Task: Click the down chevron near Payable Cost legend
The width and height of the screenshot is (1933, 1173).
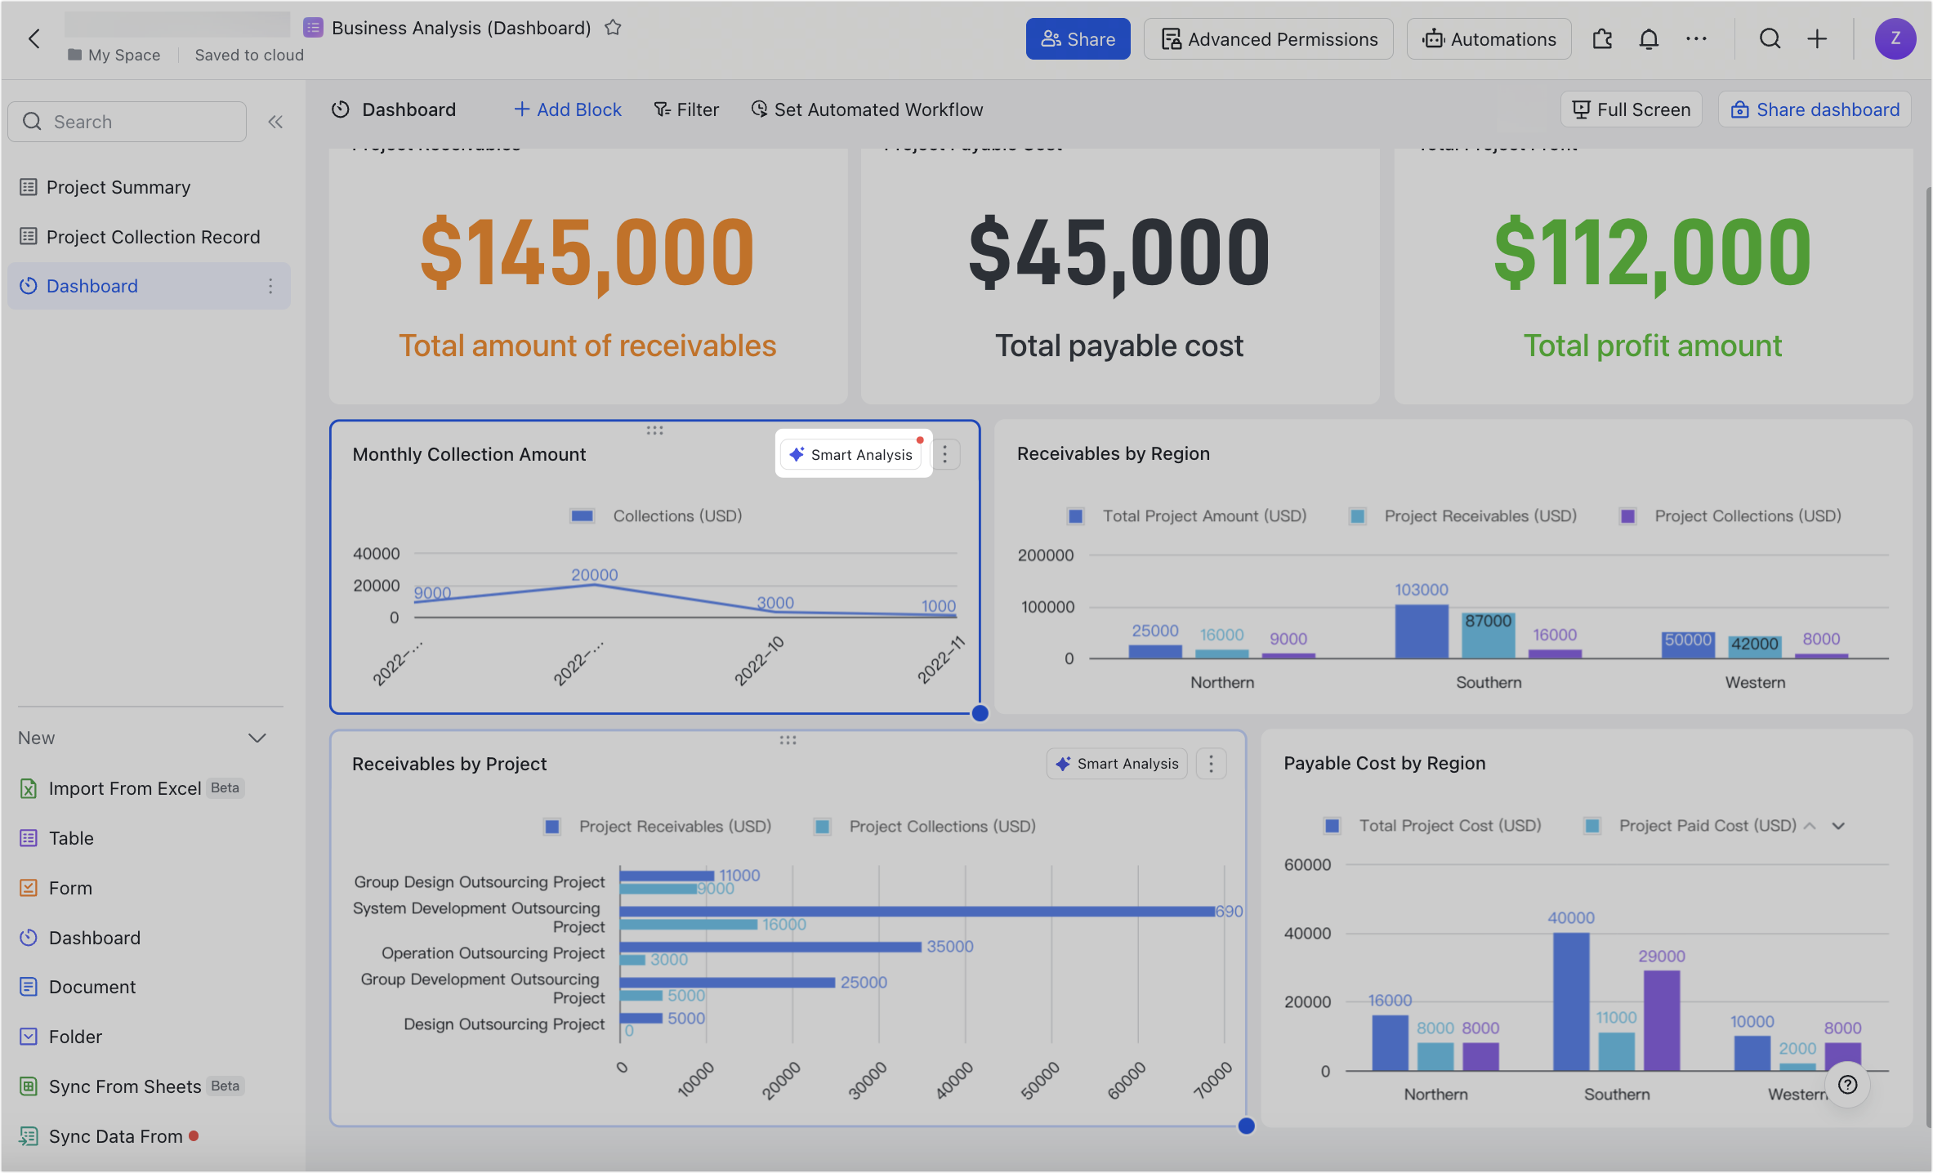Action: pyautogui.click(x=1838, y=825)
